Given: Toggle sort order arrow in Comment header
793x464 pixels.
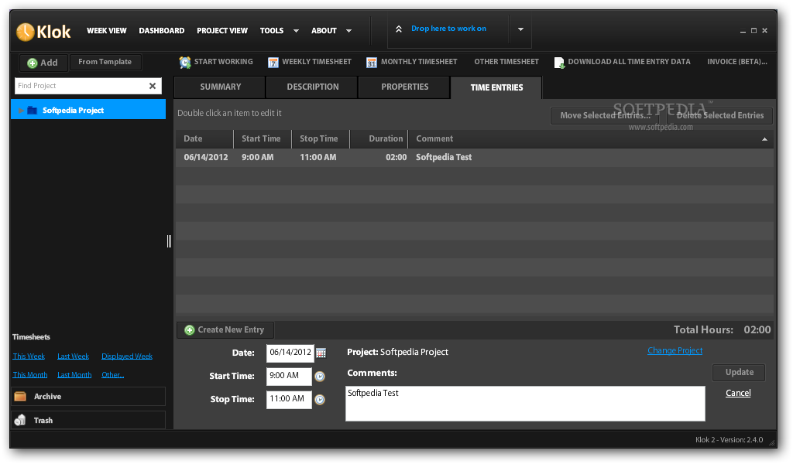Looking at the screenshot, I should (764, 139).
